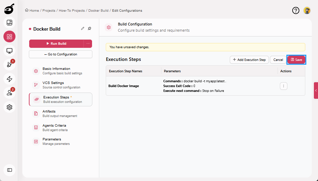
Task: Toggle the sidebar panel icon at bottom
Action: (9, 170)
